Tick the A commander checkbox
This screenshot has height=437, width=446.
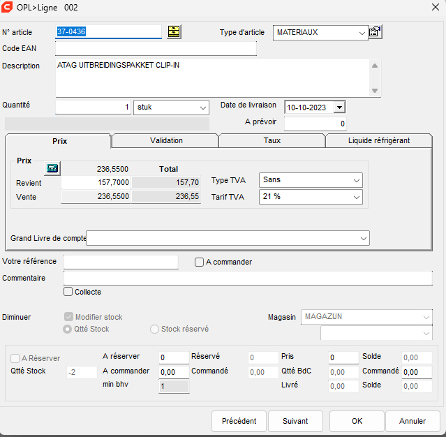[199, 262]
